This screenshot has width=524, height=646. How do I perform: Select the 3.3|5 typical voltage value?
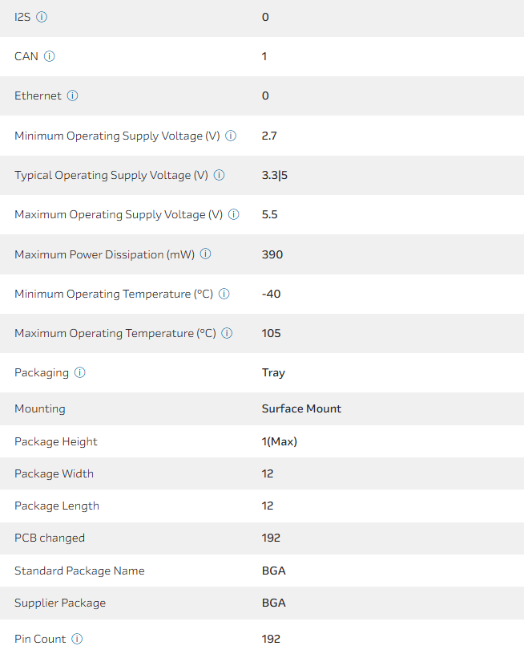[x=273, y=175]
